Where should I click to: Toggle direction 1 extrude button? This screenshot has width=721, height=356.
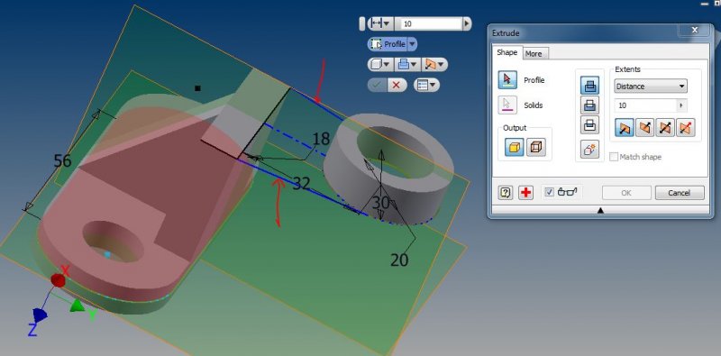[624, 127]
